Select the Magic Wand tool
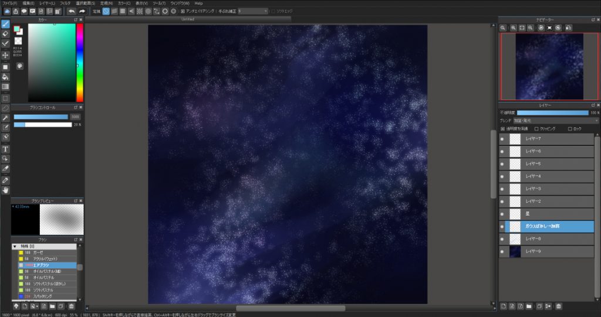 click(5, 118)
